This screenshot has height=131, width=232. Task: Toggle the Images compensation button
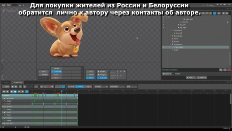102,75
